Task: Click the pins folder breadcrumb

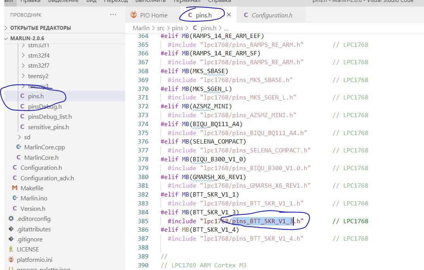Action: pos(178,28)
